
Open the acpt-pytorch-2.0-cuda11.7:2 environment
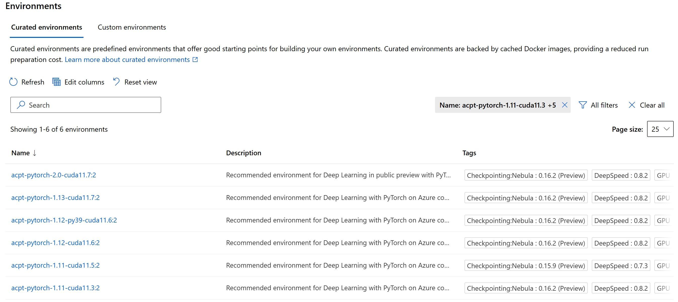[53, 175]
